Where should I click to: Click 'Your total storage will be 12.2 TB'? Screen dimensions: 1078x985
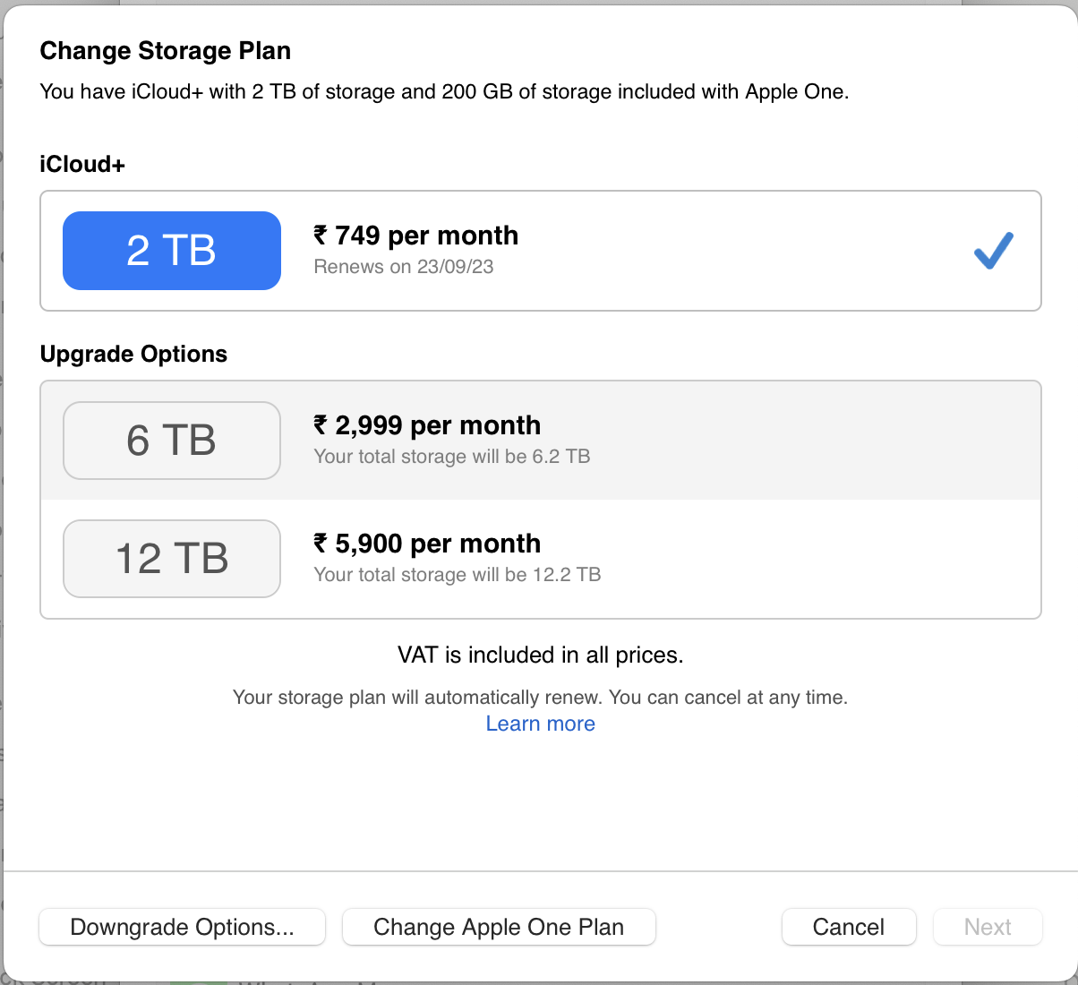(x=457, y=575)
